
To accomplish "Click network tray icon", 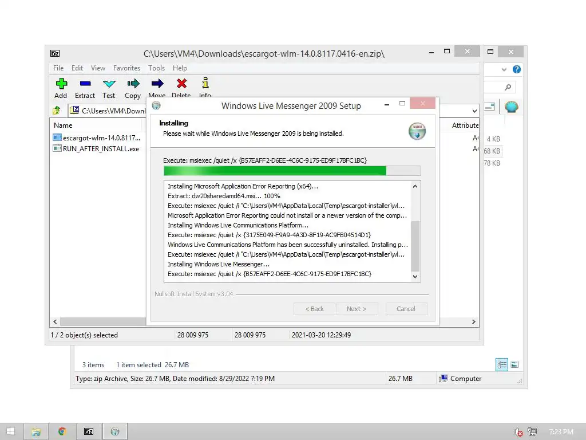I will point(532,432).
